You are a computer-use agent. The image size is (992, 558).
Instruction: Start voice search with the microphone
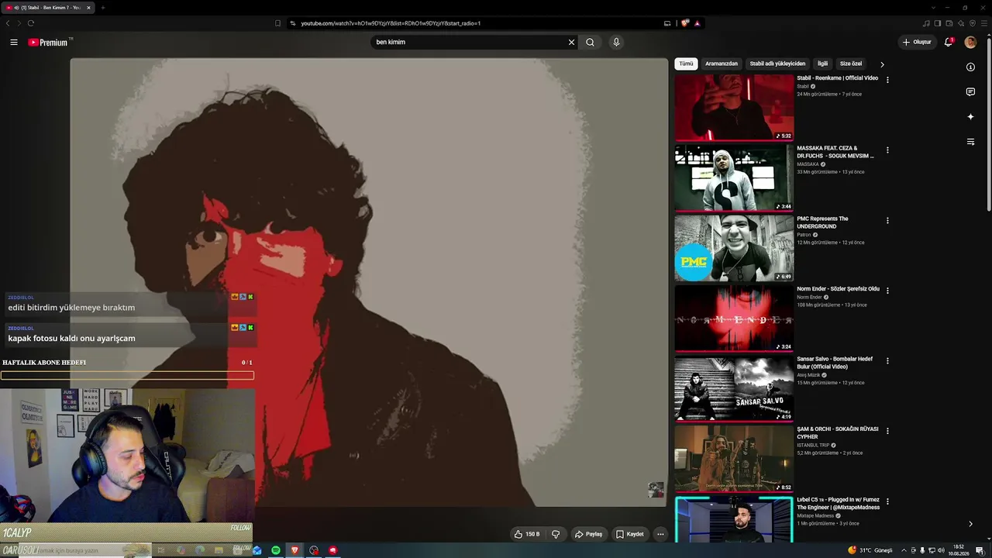coord(616,43)
